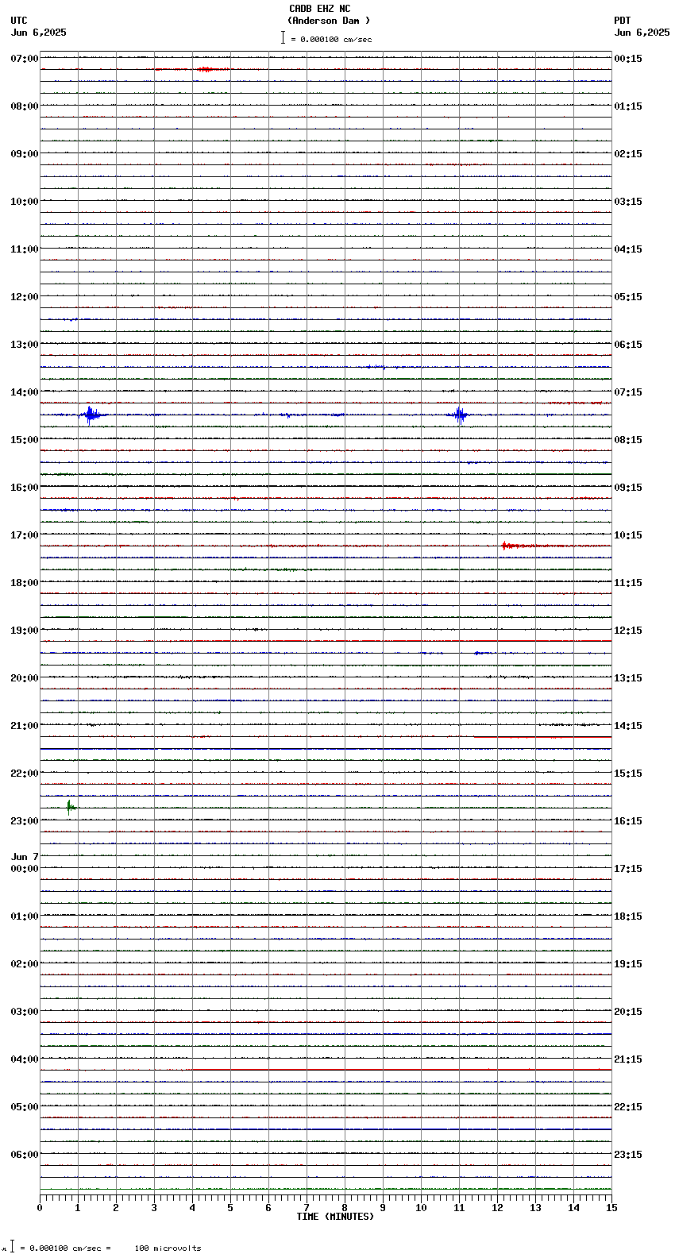The image size is (675, 1258).
Task: Click the blue seismic burst near minute 11
Action: [x=460, y=415]
